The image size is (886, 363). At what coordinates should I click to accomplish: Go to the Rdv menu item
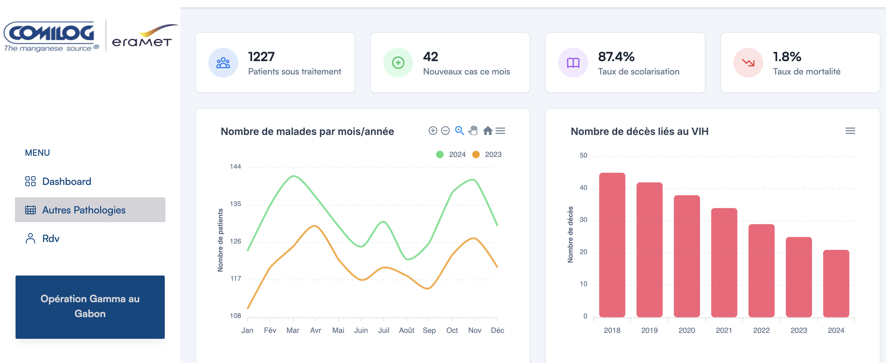(x=90, y=238)
